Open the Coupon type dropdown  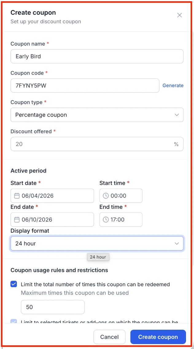click(x=97, y=115)
